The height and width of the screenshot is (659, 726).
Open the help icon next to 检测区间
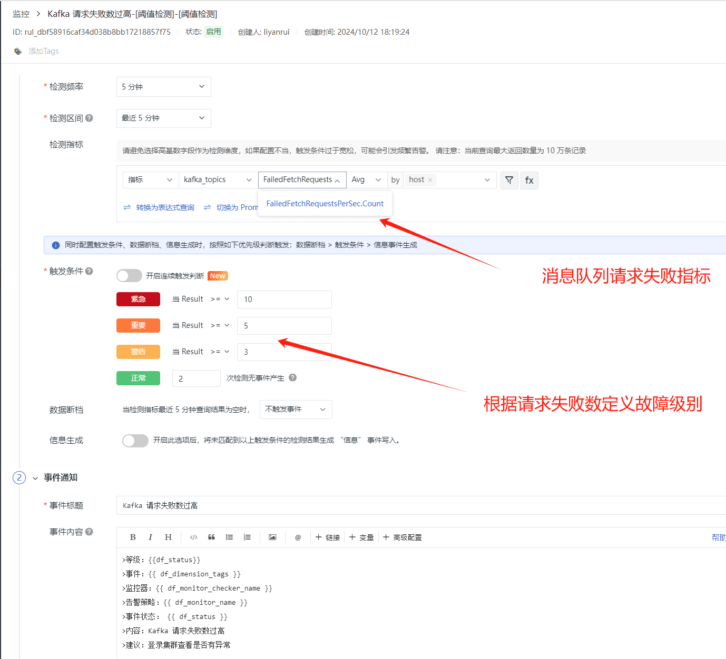point(89,118)
